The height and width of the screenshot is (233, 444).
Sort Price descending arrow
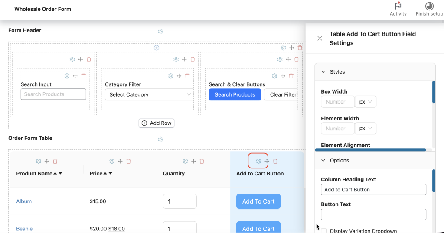click(111, 173)
